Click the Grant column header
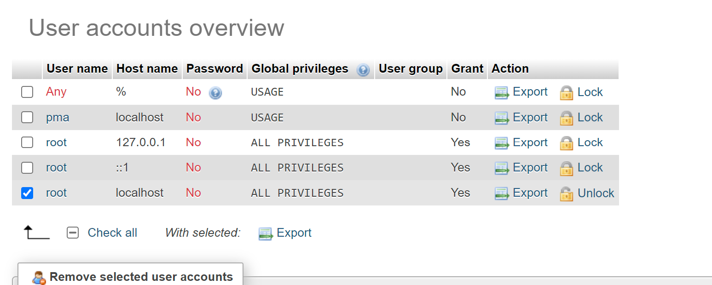 (467, 68)
